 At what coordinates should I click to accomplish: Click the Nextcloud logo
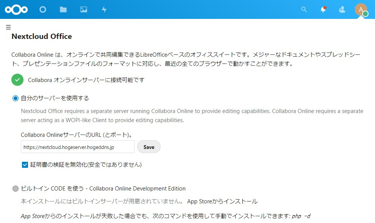[x=16, y=9]
